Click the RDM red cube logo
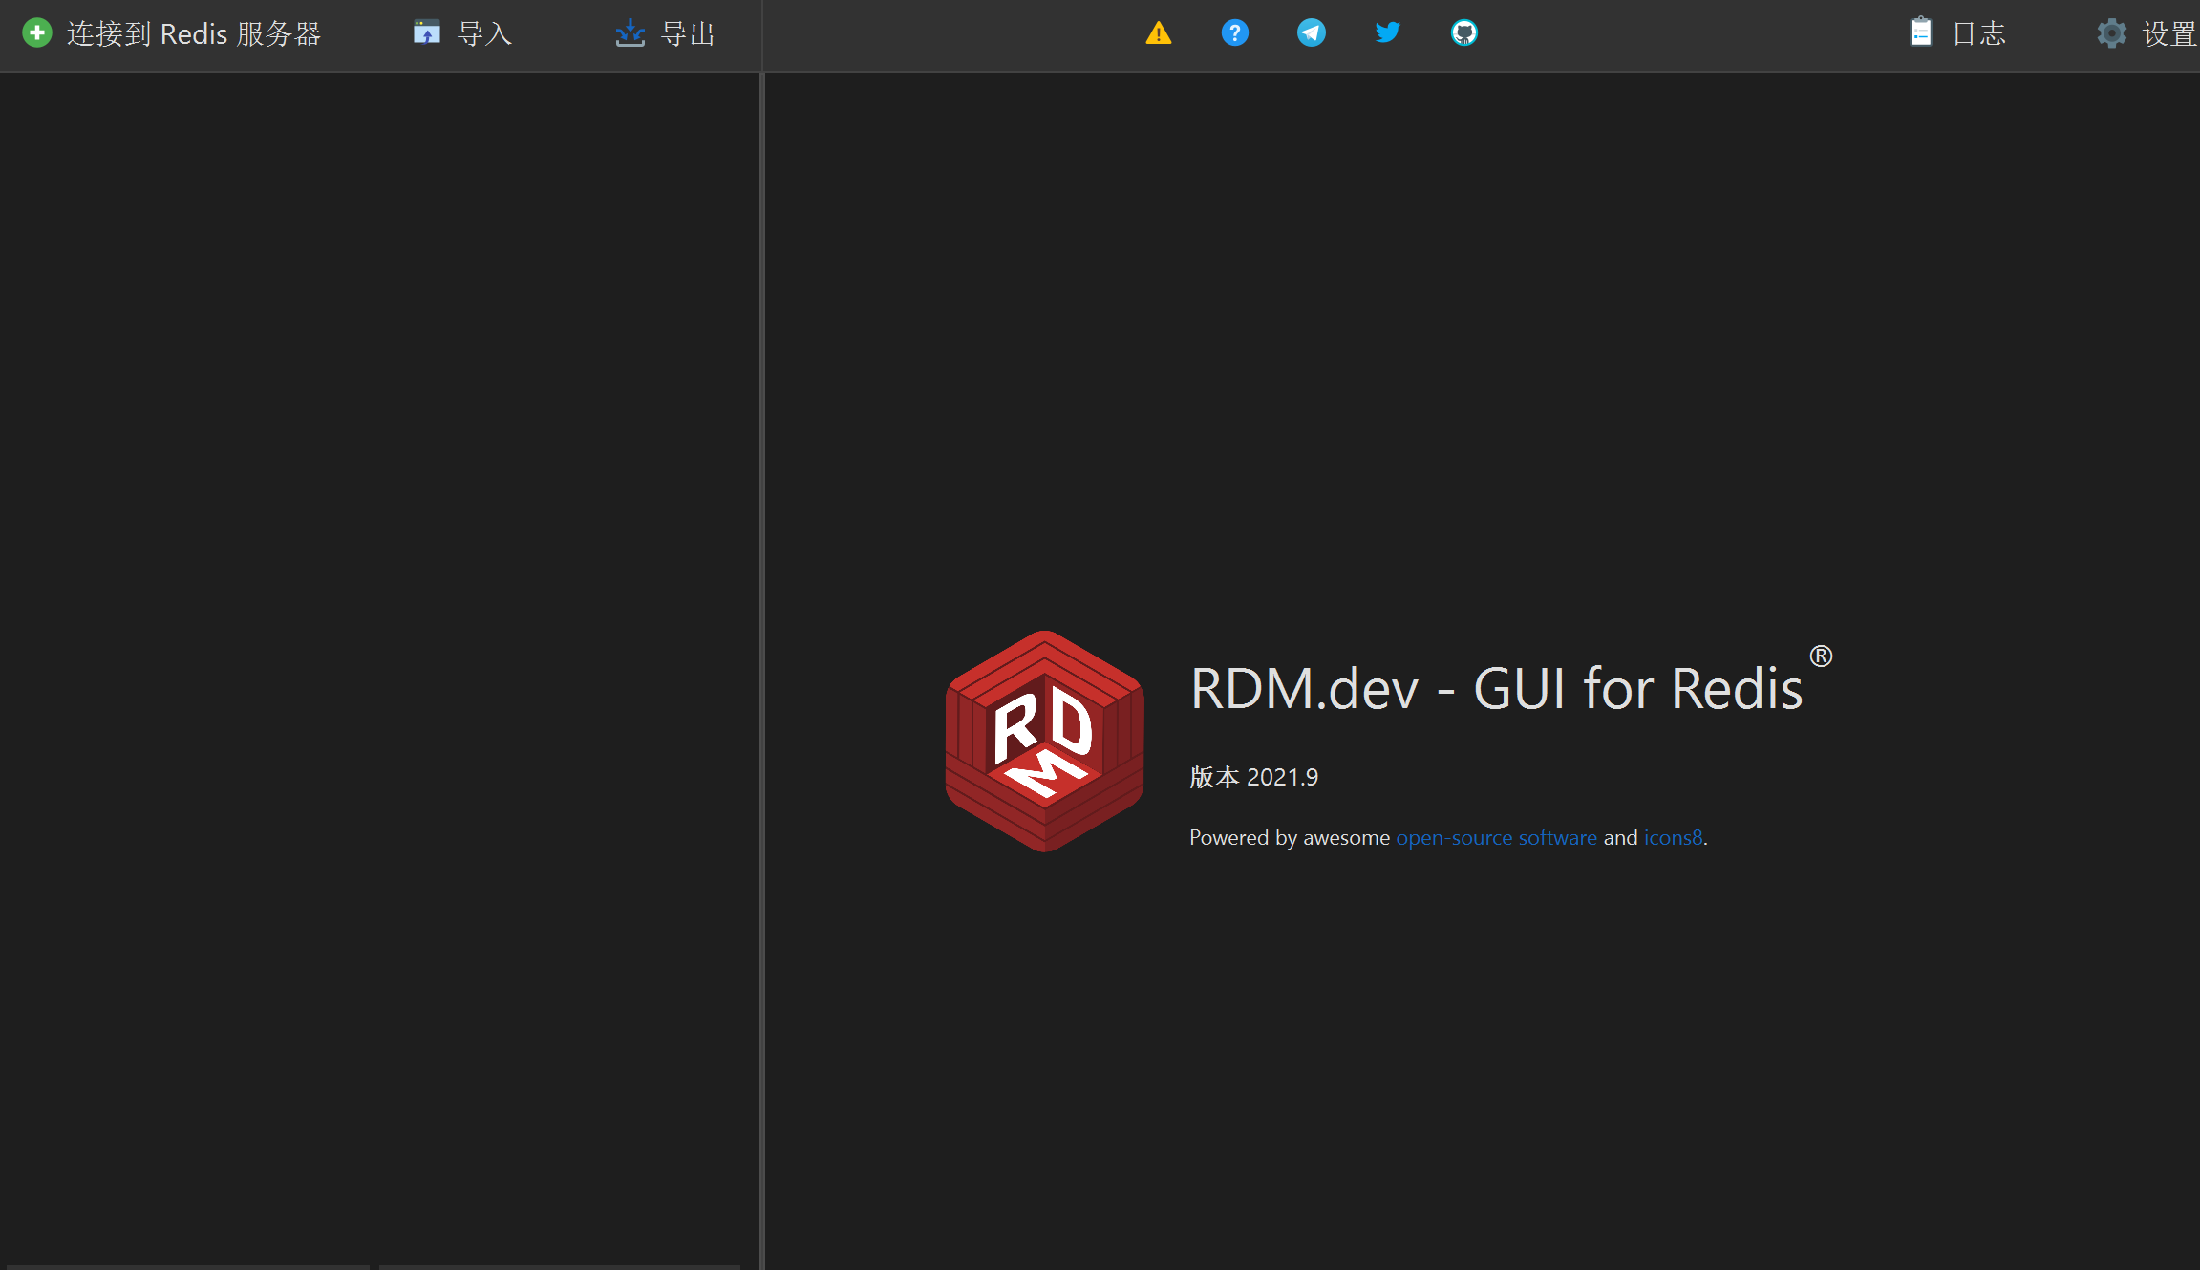This screenshot has width=2200, height=1270. point(1045,742)
